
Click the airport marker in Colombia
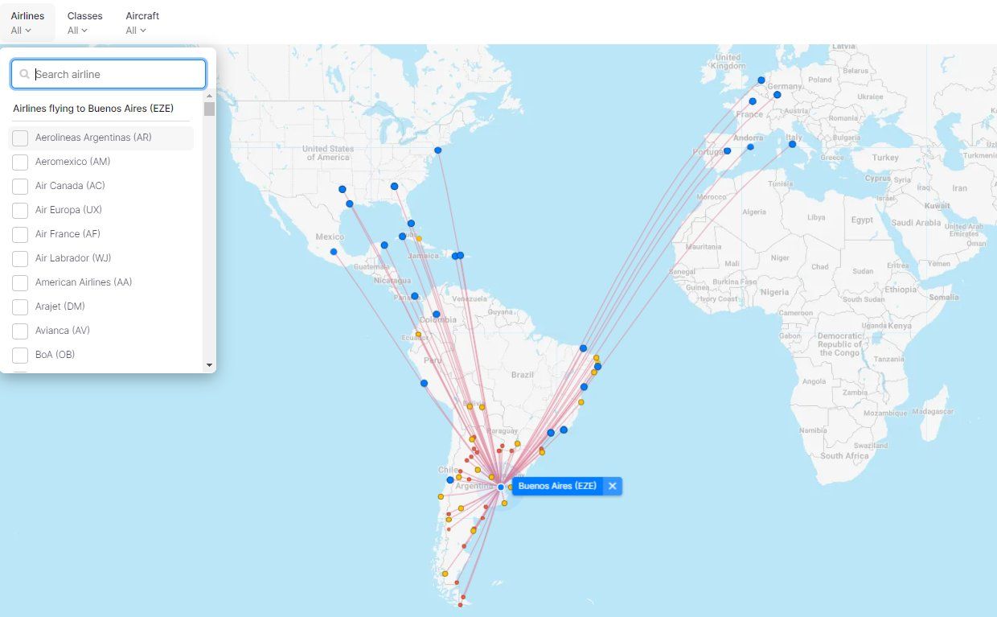pyautogui.click(x=437, y=315)
